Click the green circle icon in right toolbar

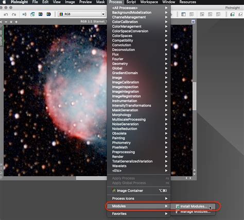coord(233,14)
